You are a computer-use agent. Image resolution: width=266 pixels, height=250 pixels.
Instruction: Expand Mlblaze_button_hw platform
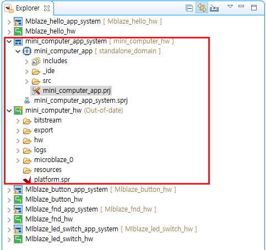click(x=9, y=200)
